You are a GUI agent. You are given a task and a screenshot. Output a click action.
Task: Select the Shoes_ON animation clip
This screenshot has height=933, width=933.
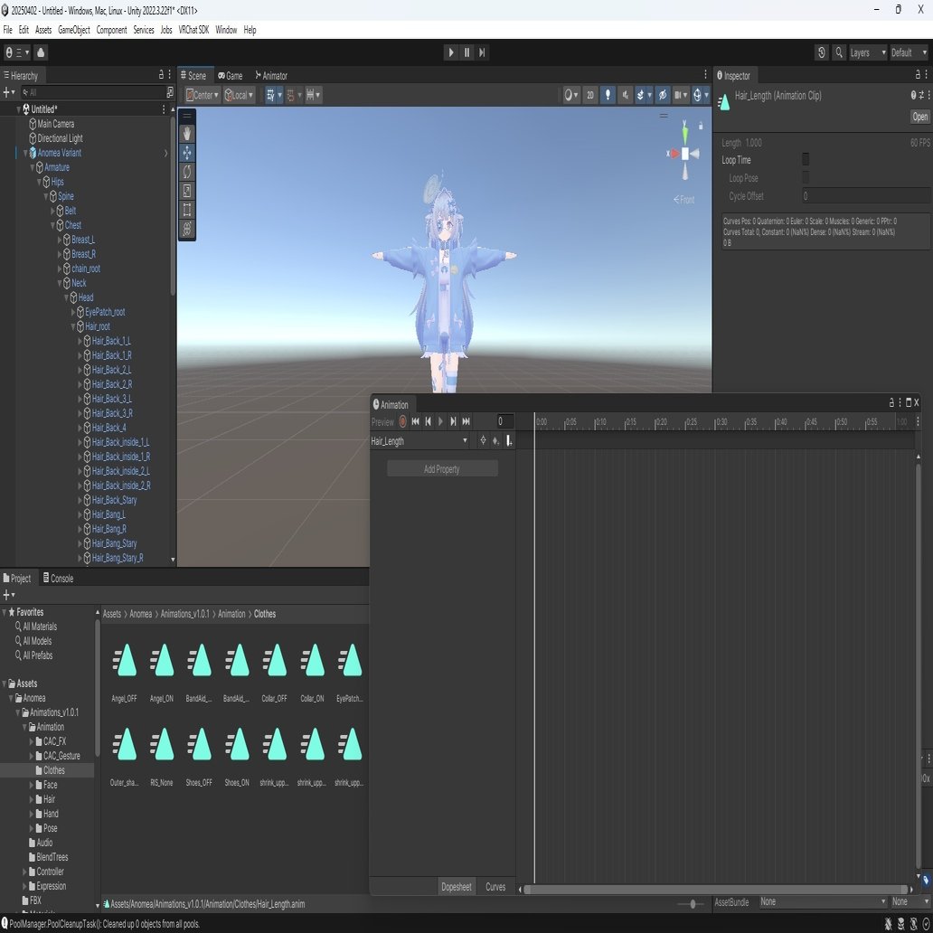(237, 757)
